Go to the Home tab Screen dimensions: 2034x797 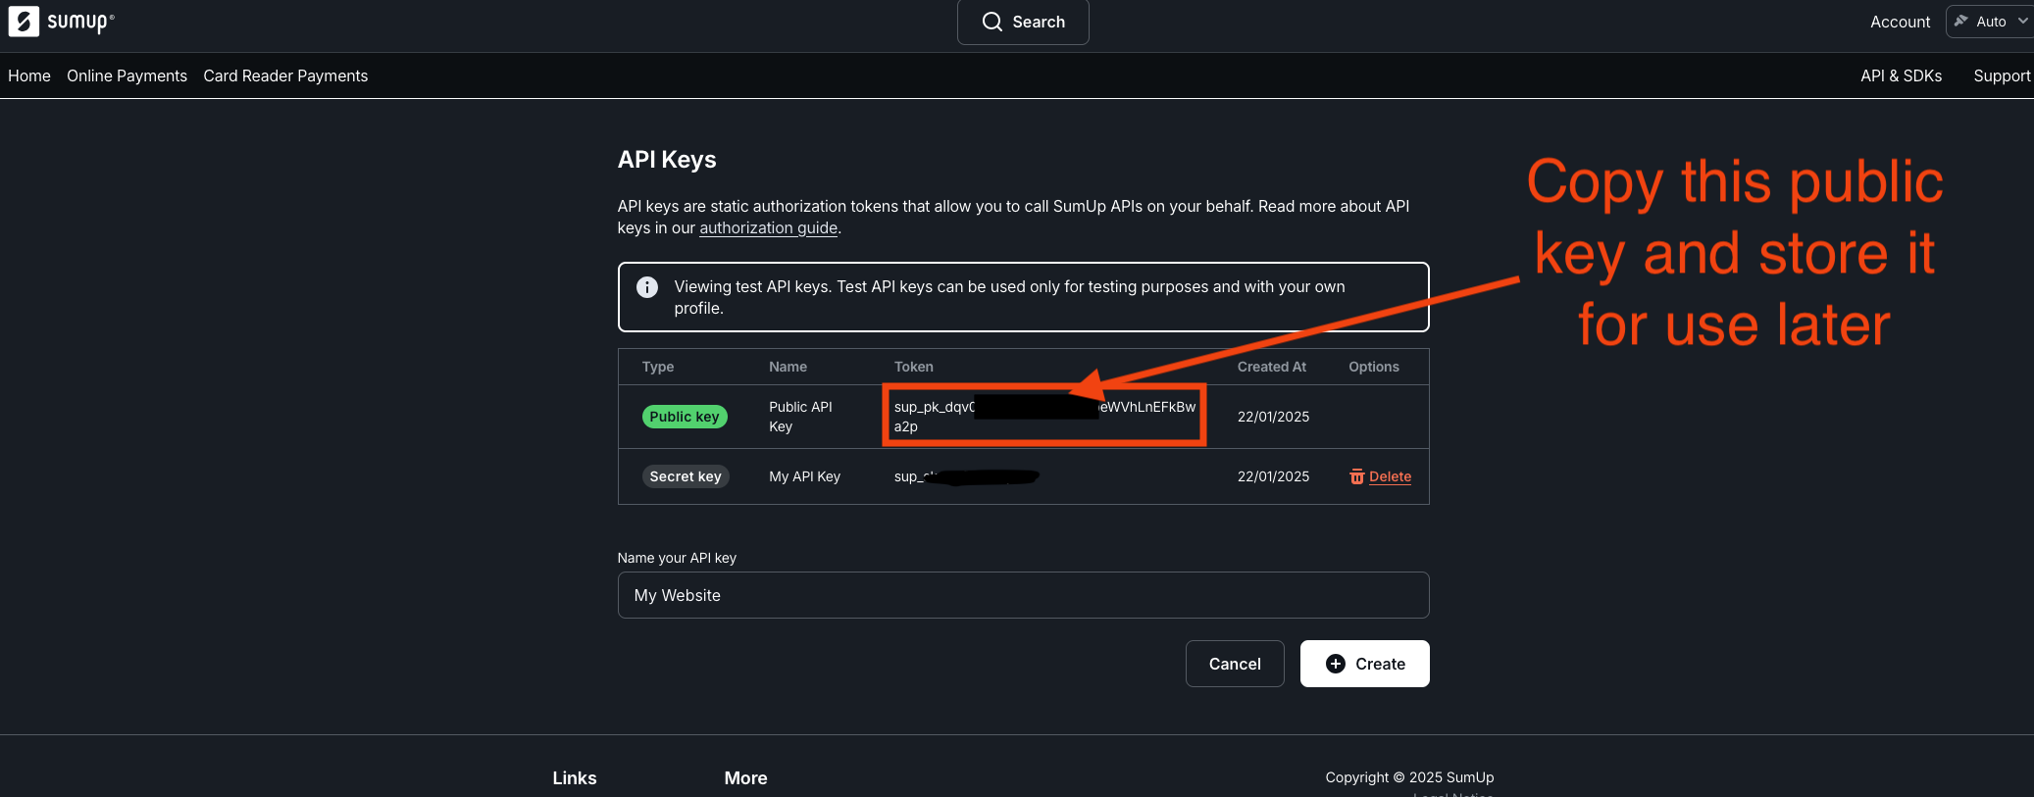(29, 75)
